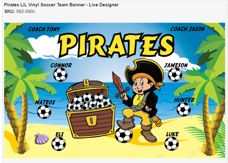Screen dimensions: 228x163
Task: Click the HUNTER player name
Action: [184, 100]
